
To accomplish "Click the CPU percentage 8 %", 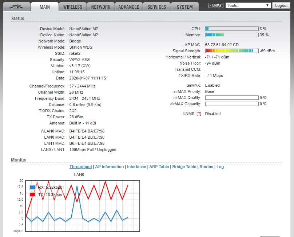I will [263, 29].
